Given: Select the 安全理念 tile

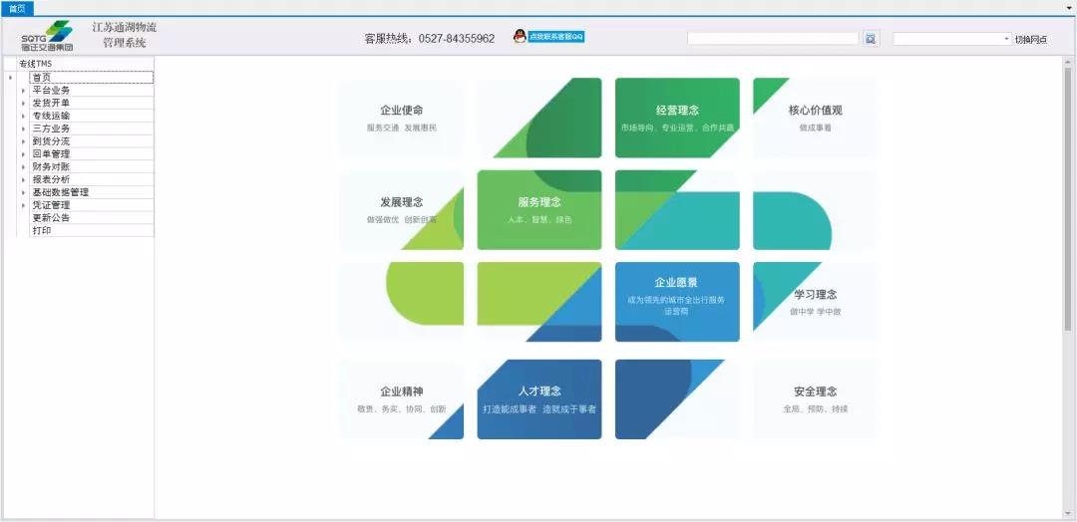Looking at the screenshot, I should coord(815,398).
